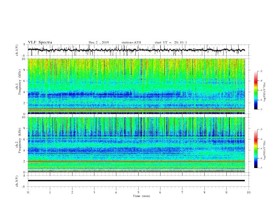Click time axis tick label "2"
280x216 pixels.
click(x=72, y=192)
